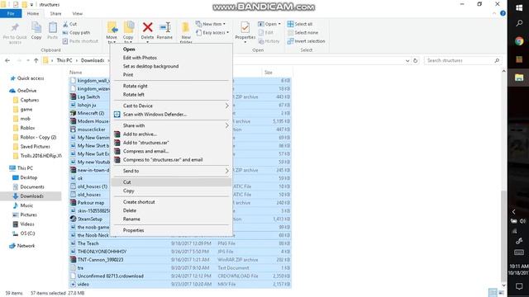Select Quick access in navigation pane
The image size is (529, 297).
pos(31,78)
